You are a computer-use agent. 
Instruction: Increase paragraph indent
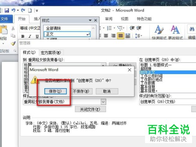click(x=139, y=28)
